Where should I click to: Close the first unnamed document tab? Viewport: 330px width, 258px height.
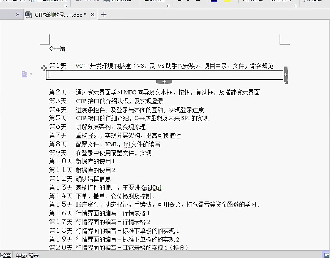(x=18, y=15)
